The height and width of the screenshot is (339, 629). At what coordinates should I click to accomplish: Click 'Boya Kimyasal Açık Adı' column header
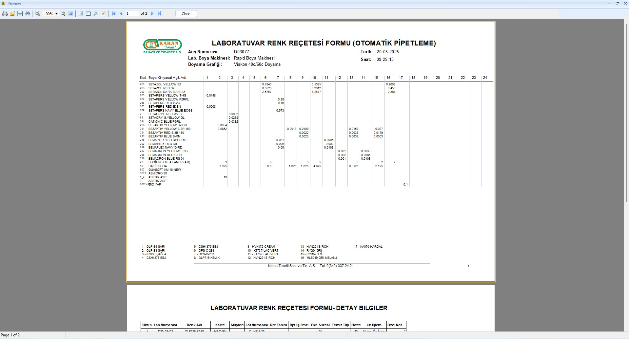tap(167, 78)
